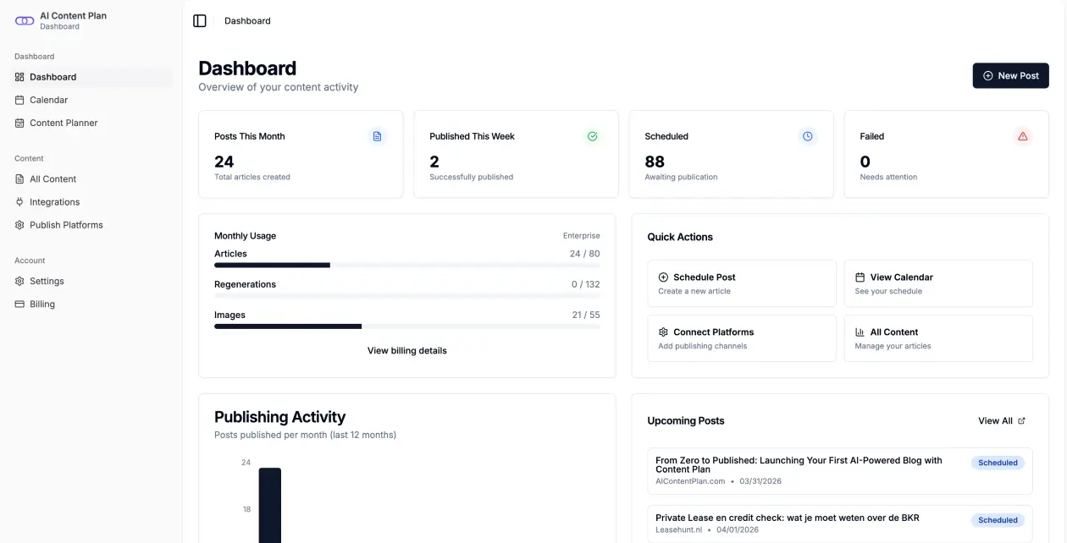Click the 0 / 132 regenerations value
Viewport: 1067px width, 543px height.
tap(586, 284)
